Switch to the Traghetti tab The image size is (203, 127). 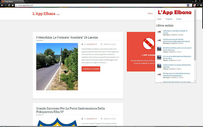(169, 19)
